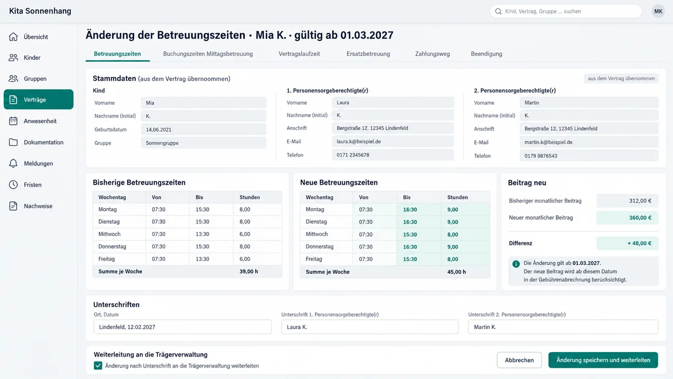
Task: Click new Donnerstag Stunden cell 9,00
Action: click(465, 247)
